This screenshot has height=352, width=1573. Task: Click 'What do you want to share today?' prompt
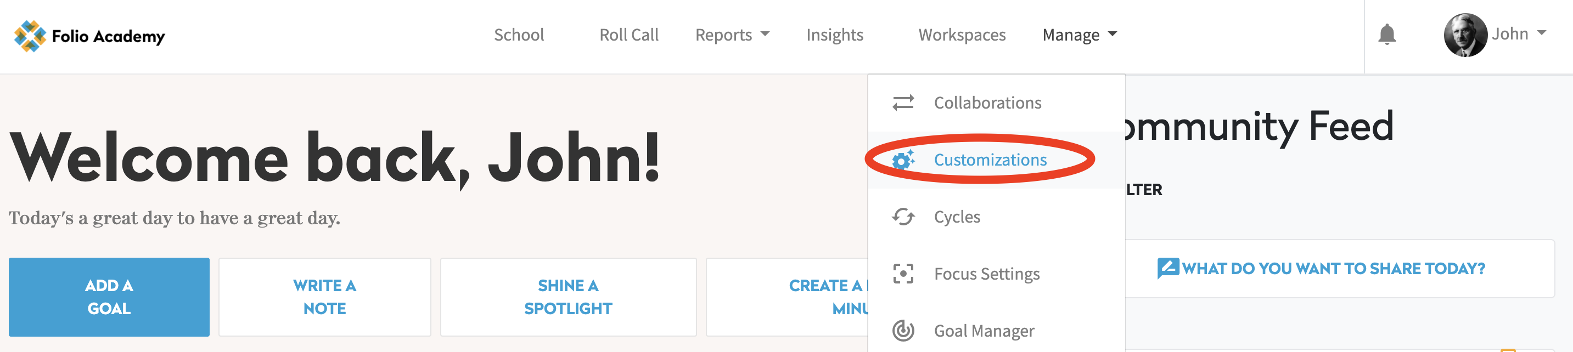tap(1333, 269)
